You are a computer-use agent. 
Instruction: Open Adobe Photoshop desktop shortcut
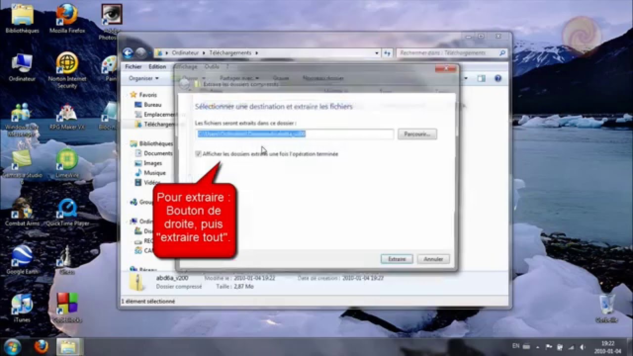point(111,21)
